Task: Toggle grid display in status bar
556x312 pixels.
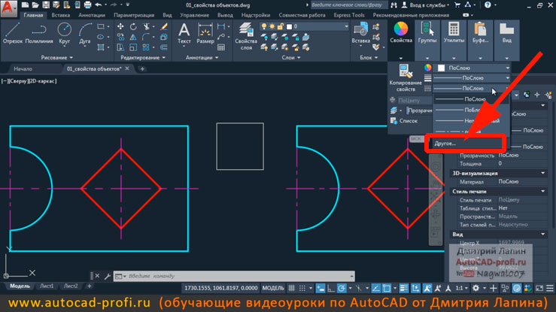Action: (291, 288)
